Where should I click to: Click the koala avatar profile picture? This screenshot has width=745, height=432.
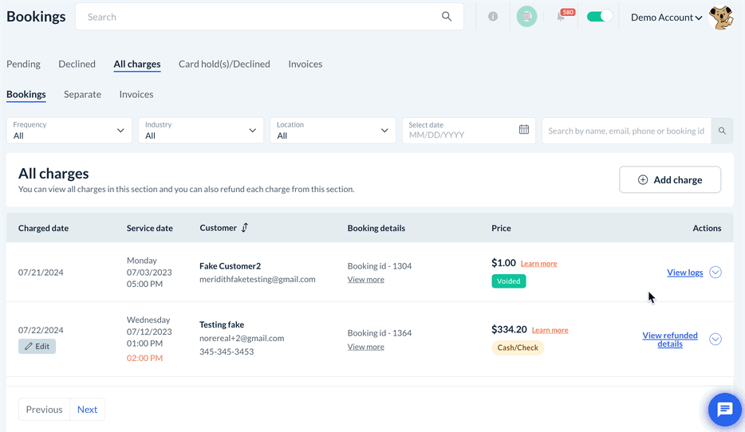click(721, 18)
